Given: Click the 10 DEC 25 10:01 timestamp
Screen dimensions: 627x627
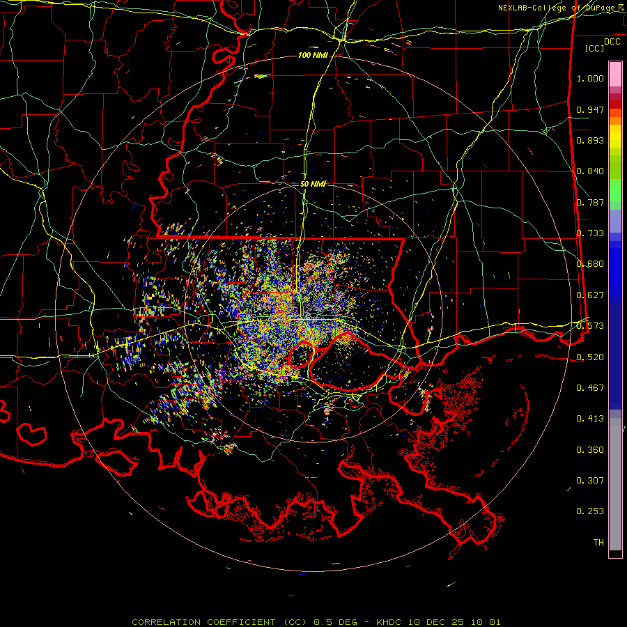Looking at the screenshot, I should click(454, 622).
